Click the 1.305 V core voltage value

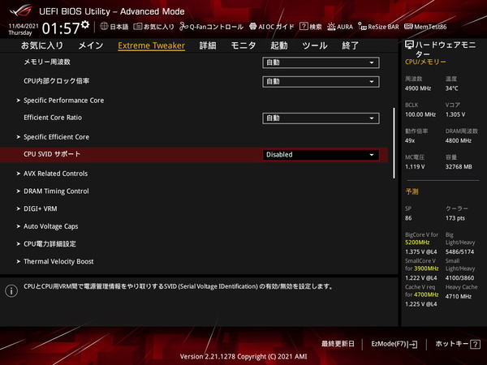[x=455, y=114]
